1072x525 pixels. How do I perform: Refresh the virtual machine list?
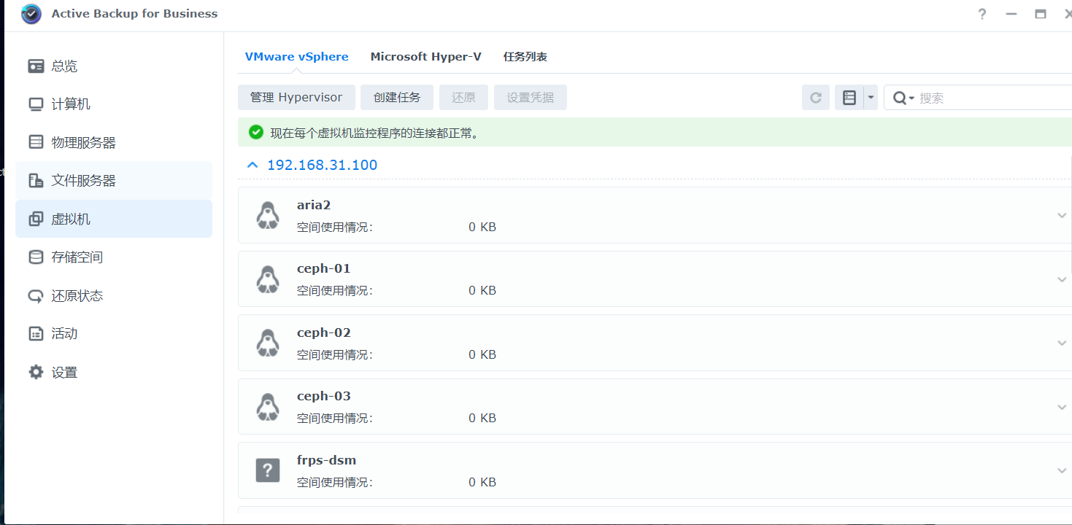tap(816, 98)
